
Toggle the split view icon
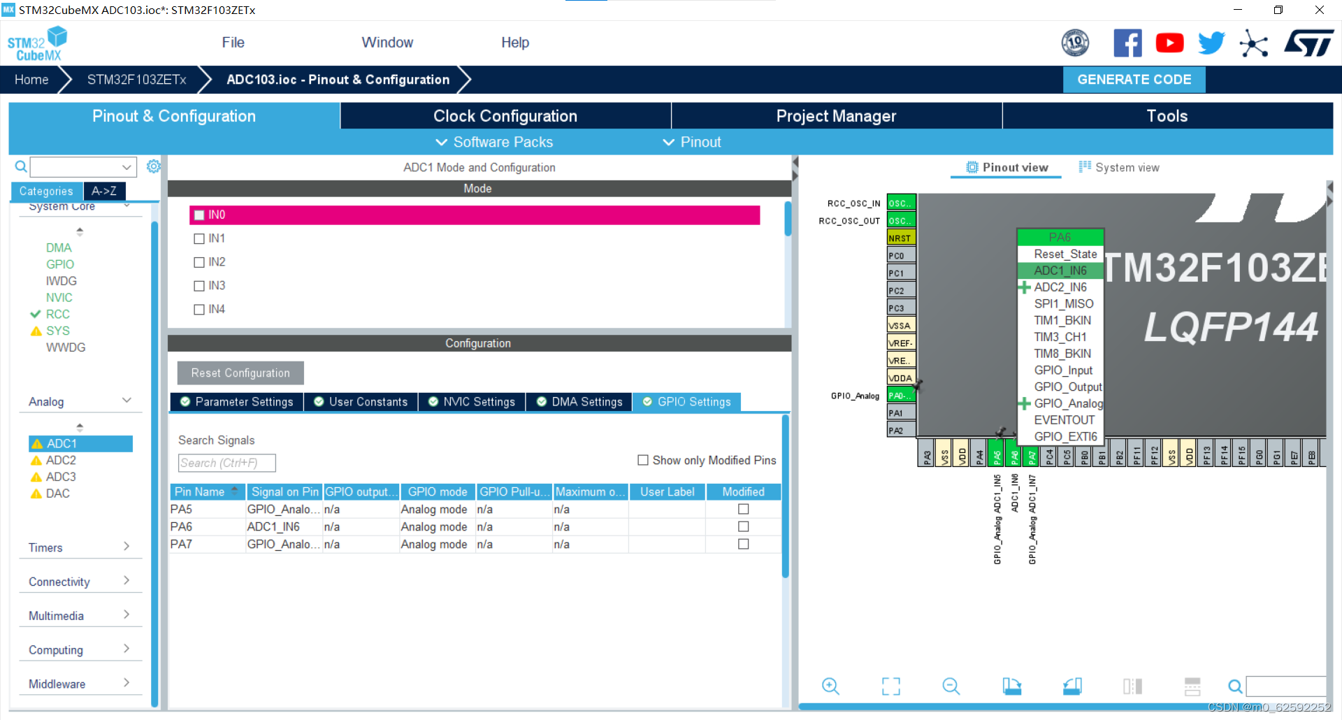1132,686
